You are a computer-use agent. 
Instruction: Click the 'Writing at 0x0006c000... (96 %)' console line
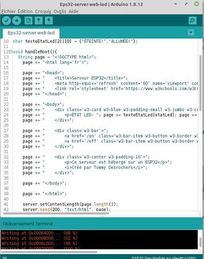[x=39, y=243]
